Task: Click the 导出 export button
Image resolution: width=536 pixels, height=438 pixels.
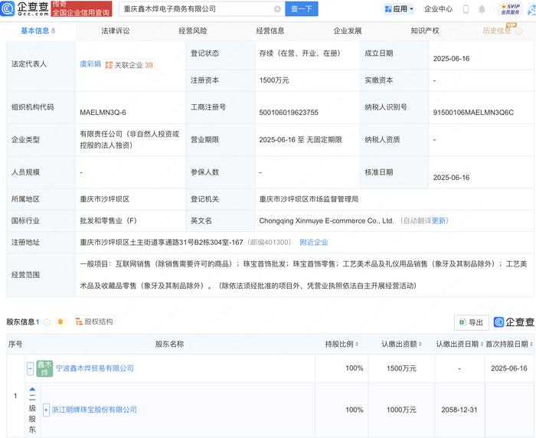Action: tap(472, 322)
